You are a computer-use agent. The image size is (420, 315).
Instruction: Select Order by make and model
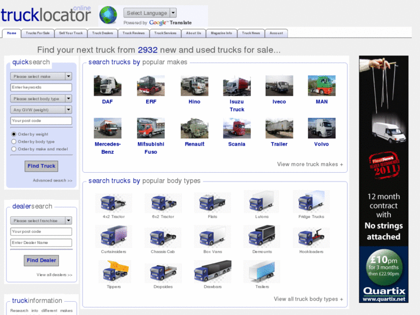tap(14, 149)
